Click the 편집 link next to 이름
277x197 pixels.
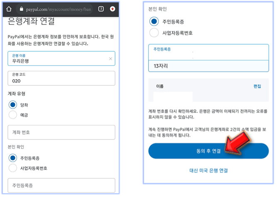pos(257,86)
